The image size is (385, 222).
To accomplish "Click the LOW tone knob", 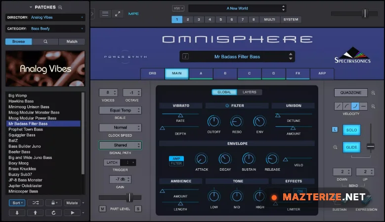I will pos(214,196).
